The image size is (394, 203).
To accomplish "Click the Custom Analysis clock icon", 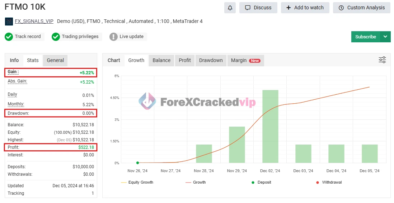I will pos(341,8).
